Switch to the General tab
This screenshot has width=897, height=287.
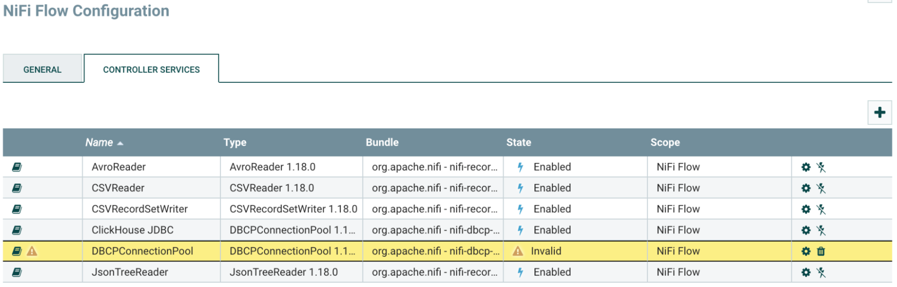pyautogui.click(x=43, y=70)
